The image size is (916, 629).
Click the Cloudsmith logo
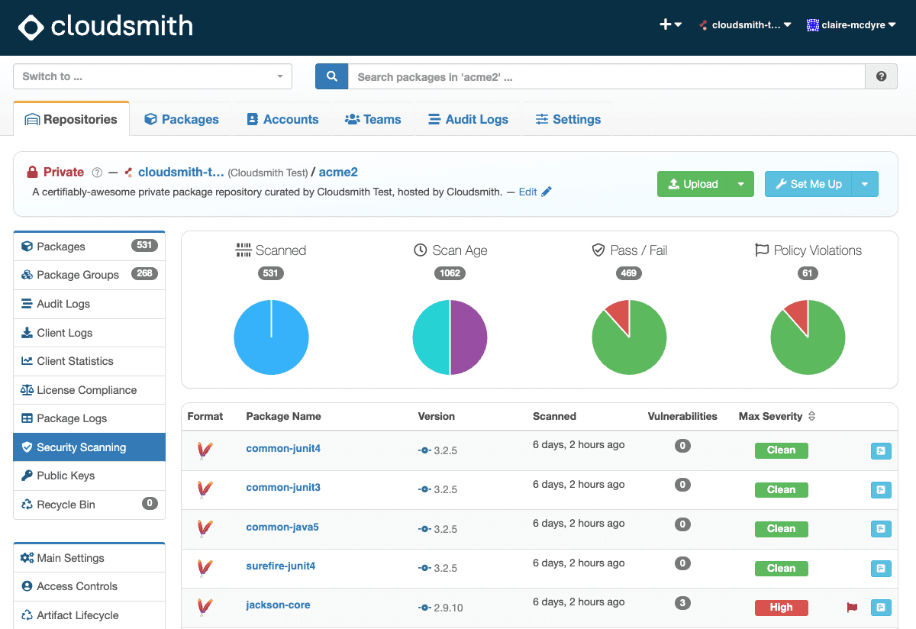pos(106,27)
